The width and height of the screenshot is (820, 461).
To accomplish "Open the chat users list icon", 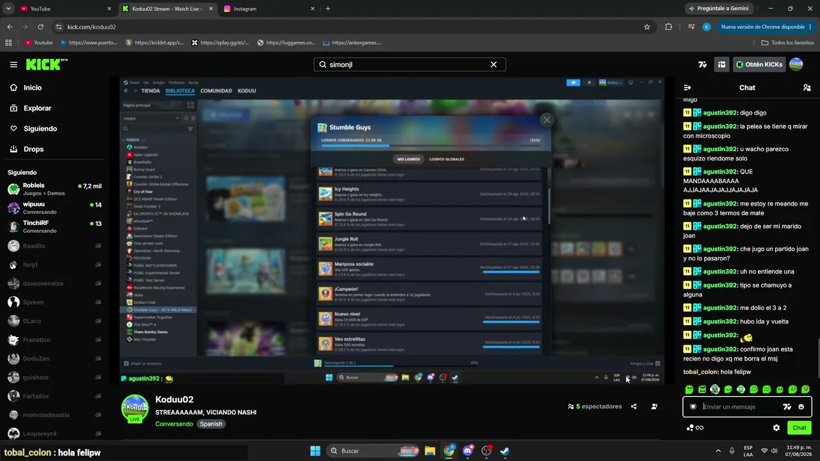I will pyautogui.click(x=807, y=88).
